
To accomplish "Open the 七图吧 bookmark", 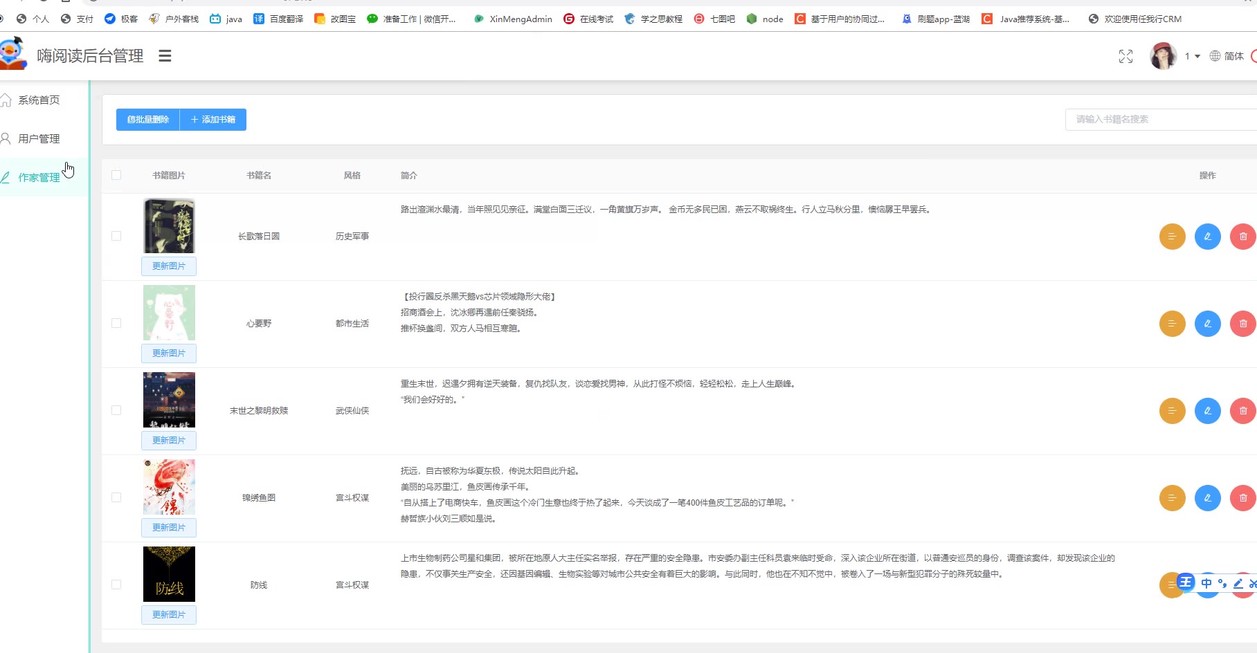I will click(714, 19).
